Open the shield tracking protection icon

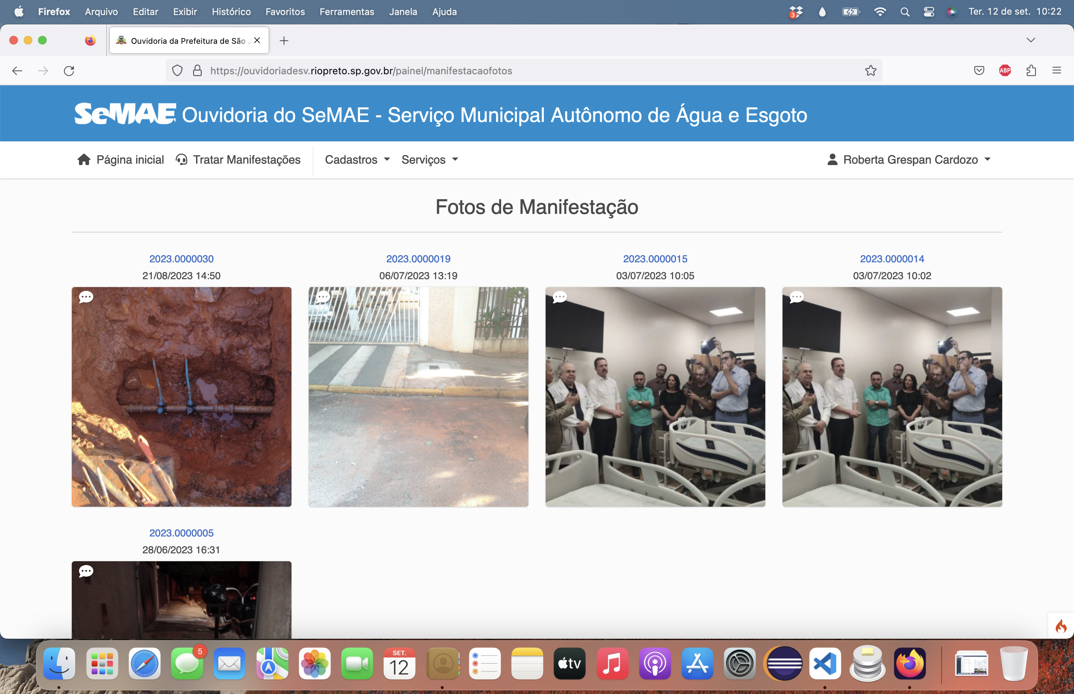click(x=177, y=71)
